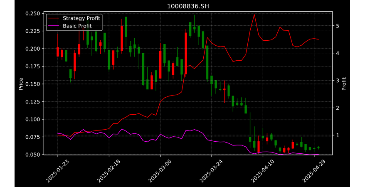Viewport: 365px width, 187px height.
Task: Click the profit axis tick 4
Action: pos(337,53)
